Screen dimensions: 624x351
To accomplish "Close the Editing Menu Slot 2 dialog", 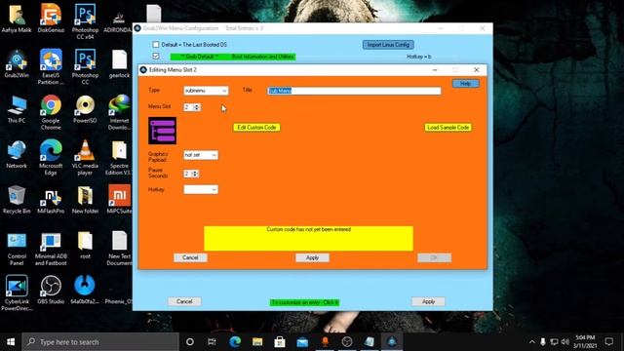I will pyautogui.click(x=477, y=69).
